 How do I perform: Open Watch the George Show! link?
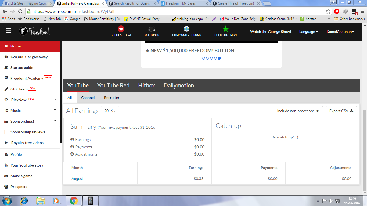[271, 32]
